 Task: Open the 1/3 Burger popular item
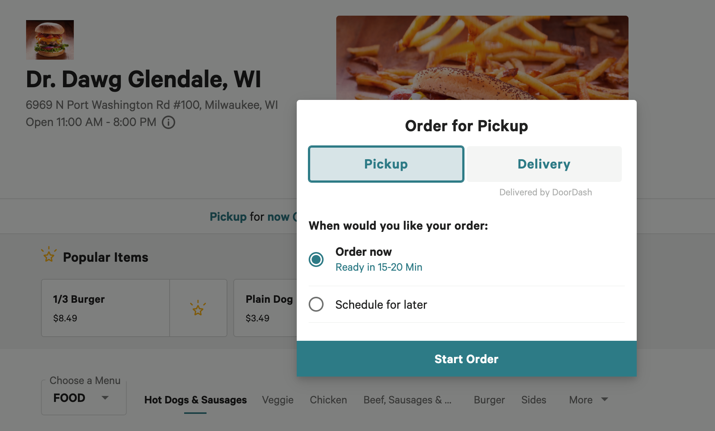105,308
